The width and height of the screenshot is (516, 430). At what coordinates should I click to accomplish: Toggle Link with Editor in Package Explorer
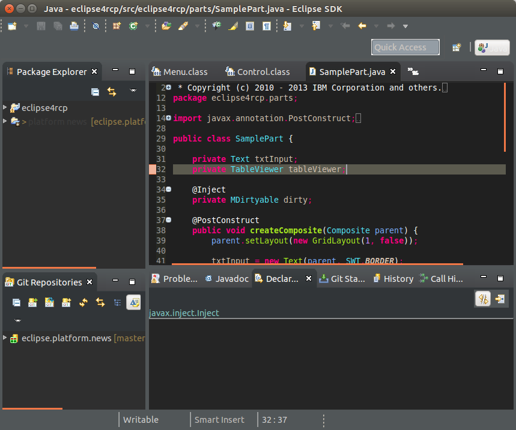tap(112, 91)
